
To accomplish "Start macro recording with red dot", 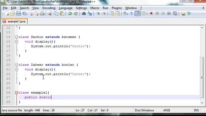I will (x=151, y=14).
